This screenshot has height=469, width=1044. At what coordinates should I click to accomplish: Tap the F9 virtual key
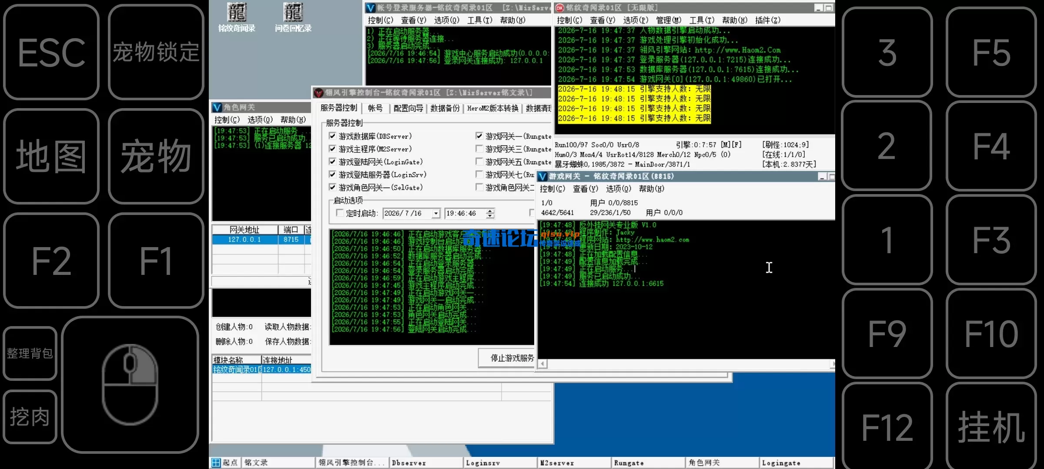(x=887, y=334)
